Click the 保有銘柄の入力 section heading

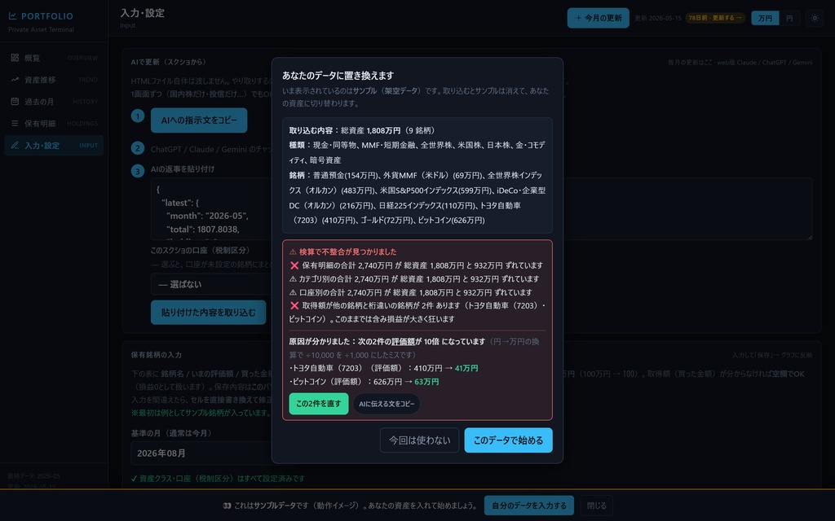157,355
